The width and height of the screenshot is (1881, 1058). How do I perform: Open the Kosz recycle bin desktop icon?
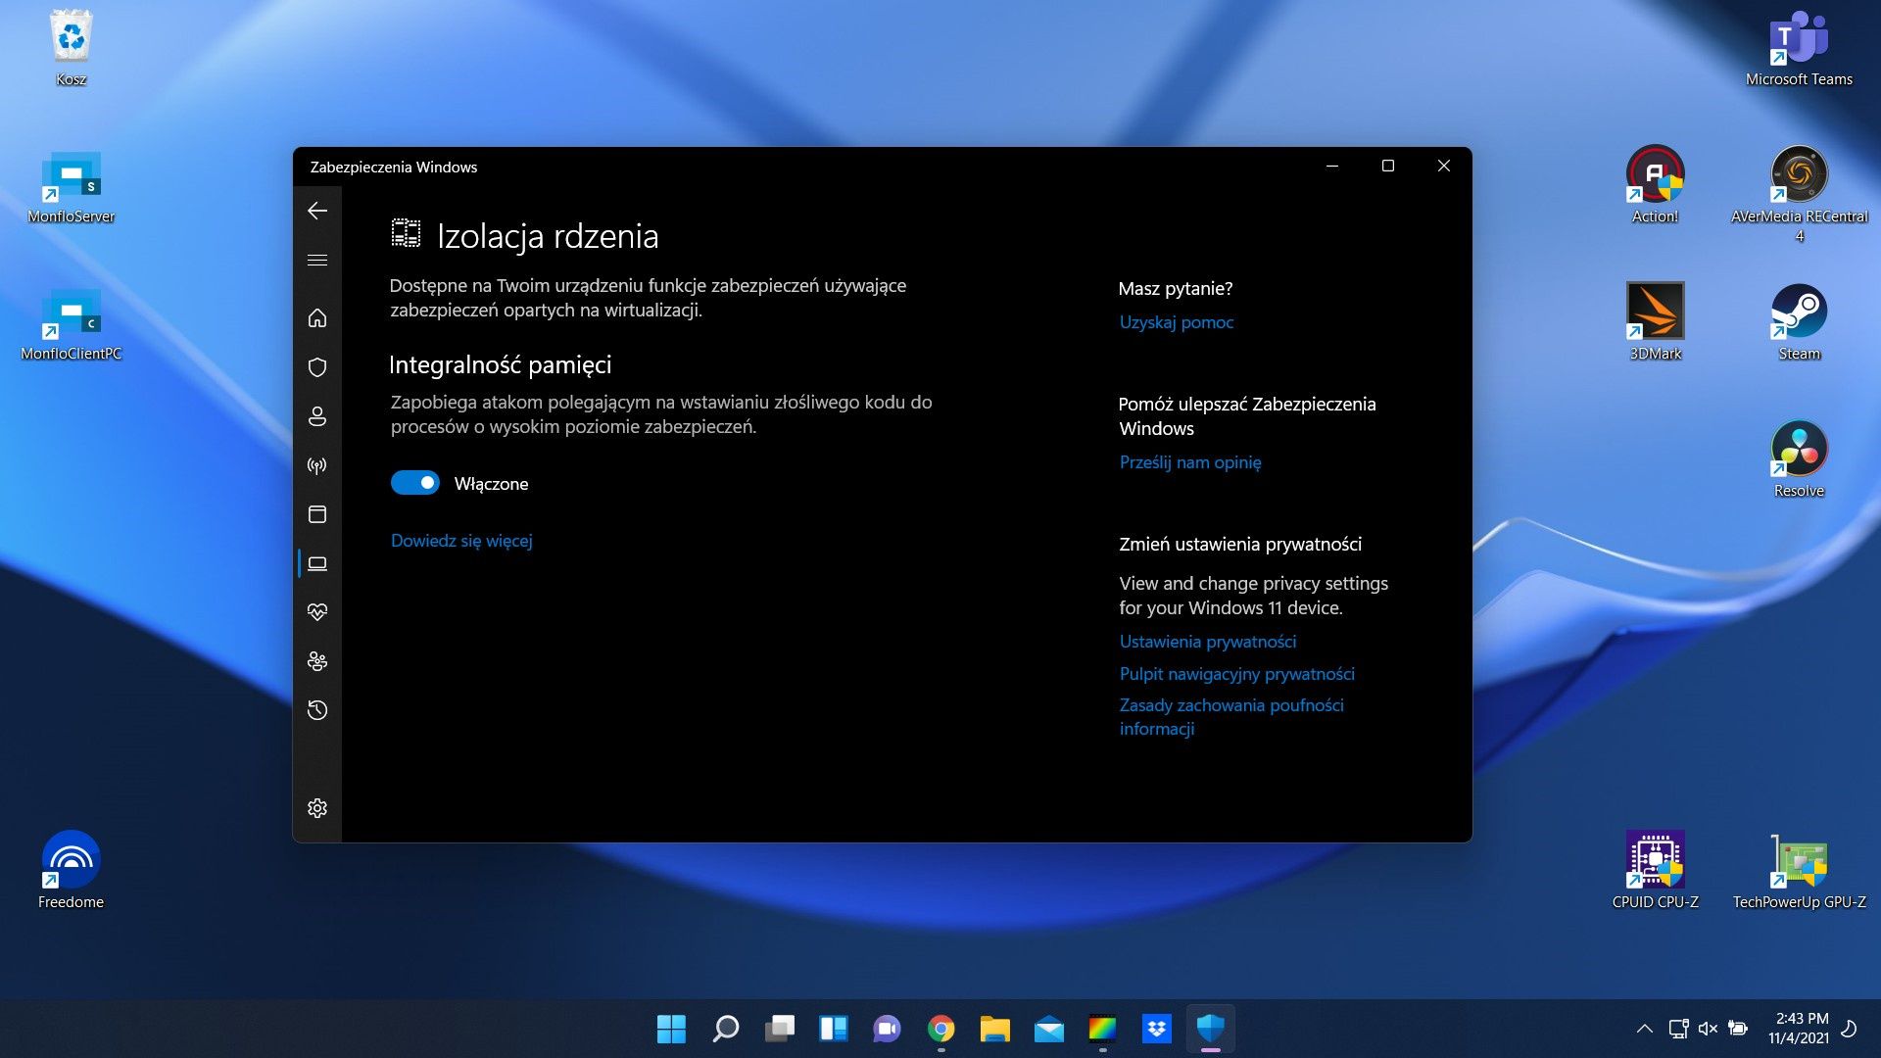(x=71, y=47)
